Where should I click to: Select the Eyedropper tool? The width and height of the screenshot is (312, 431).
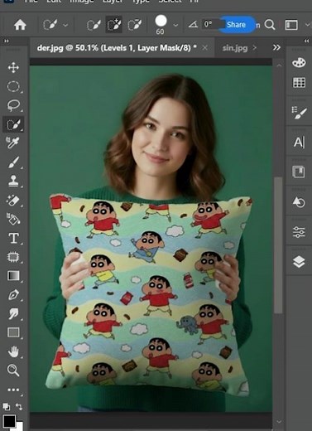pyautogui.click(x=13, y=143)
